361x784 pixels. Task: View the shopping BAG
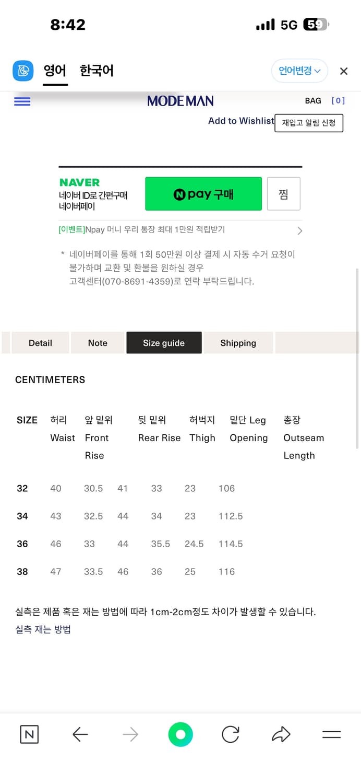pyautogui.click(x=312, y=101)
